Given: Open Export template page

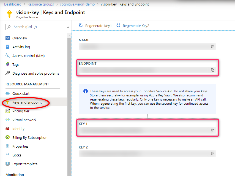Looking at the screenshot, I should (25, 164).
